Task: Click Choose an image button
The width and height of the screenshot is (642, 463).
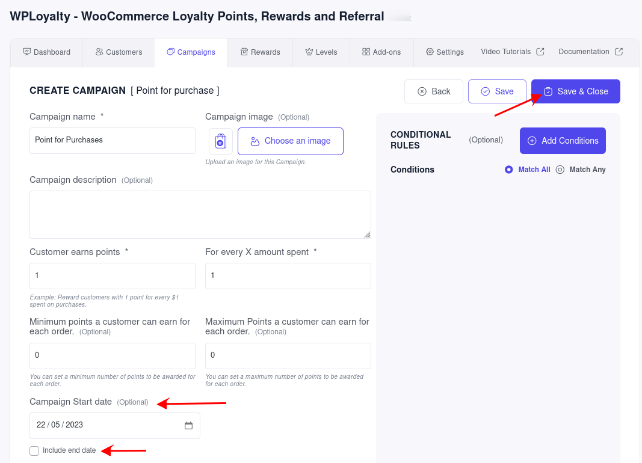Action: coord(290,141)
